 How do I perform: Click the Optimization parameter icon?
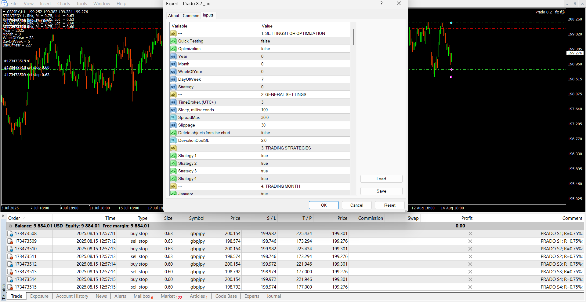pos(173,49)
